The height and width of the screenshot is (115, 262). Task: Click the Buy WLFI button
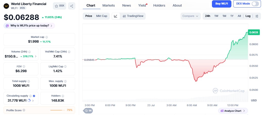tap(222, 4)
